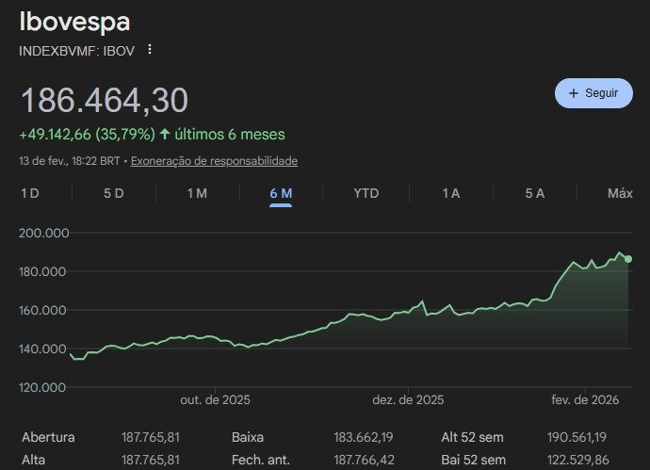The width and height of the screenshot is (650, 470).
Task: Open the three-dot menu beside INDEXBVMF: IBOV
Action: tap(149, 50)
